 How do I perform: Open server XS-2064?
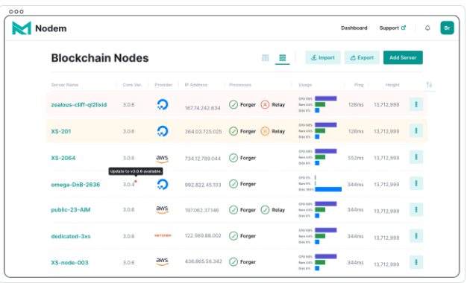(63, 158)
